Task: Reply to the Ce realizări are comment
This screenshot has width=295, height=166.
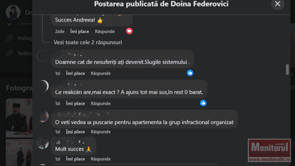Action: (x=101, y=103)
